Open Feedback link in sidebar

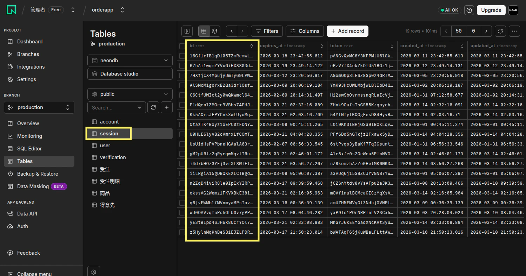point(24,253)
